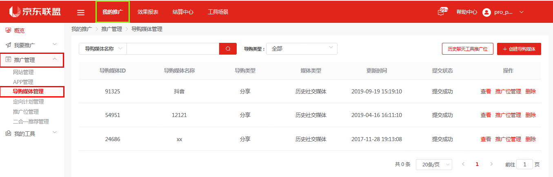The image size is (553, 177).
Task: Click 删除 for media 抖音
Action: (x=531, y=91)
